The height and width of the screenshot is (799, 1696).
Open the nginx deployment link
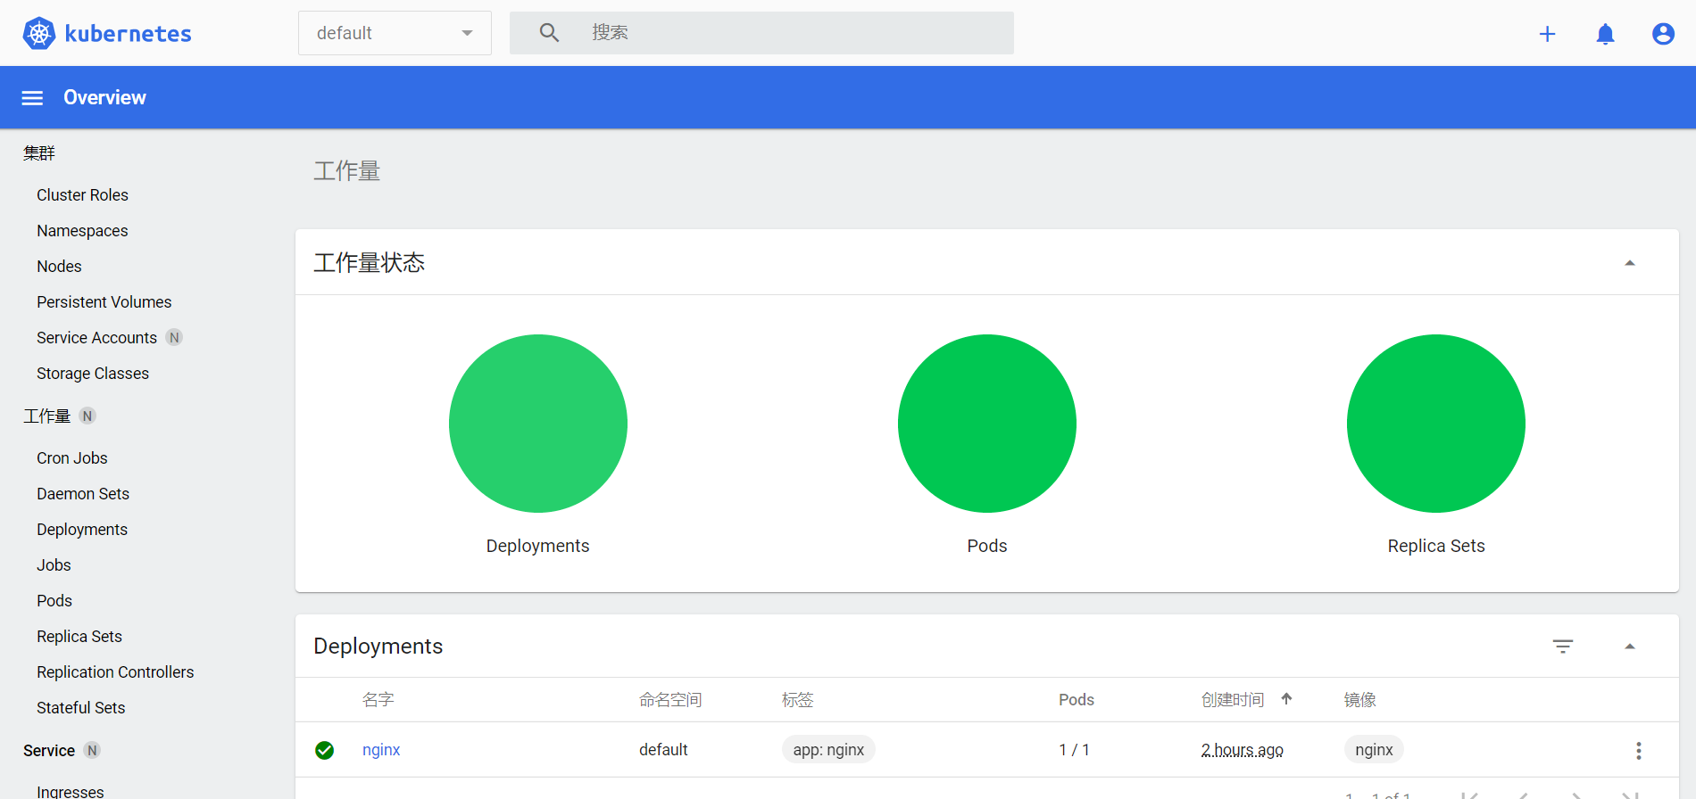tap(381, 750)
